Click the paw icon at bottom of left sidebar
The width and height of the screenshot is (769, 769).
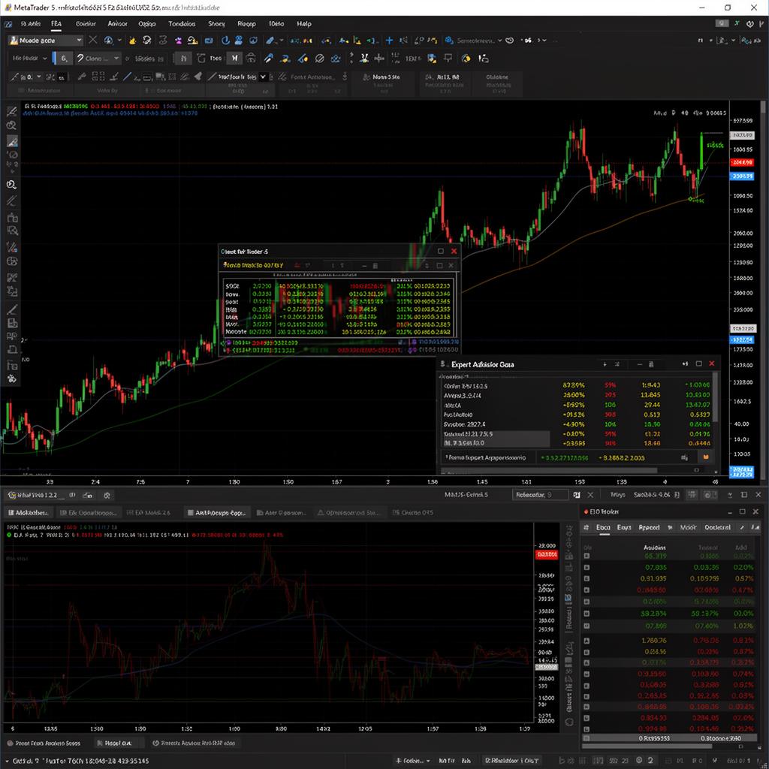point(12,378)
